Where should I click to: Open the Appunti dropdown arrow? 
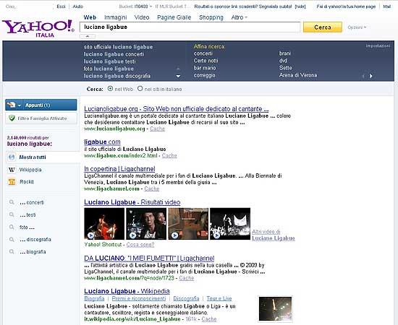[x=20, y=105]
